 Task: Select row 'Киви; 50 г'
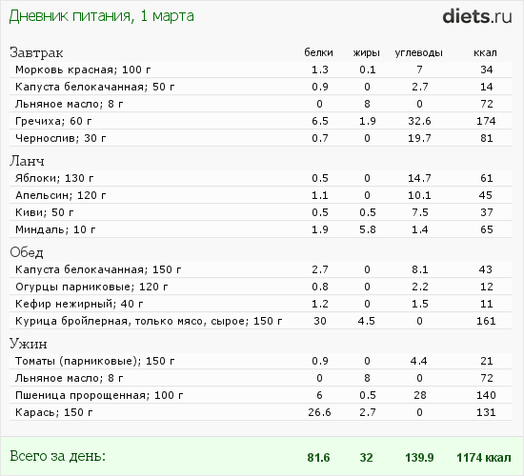click(260, 212)
